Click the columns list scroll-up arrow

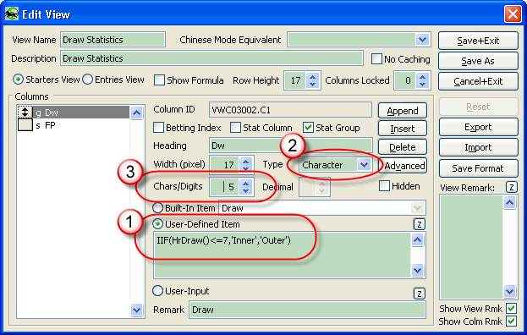(x=136, y=113)
